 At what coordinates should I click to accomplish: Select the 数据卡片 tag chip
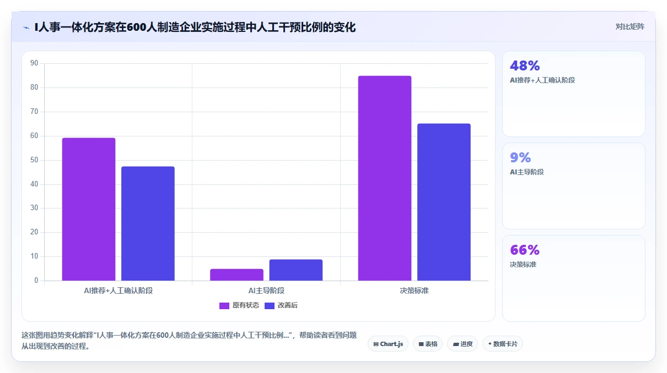(x=503, y=344)
